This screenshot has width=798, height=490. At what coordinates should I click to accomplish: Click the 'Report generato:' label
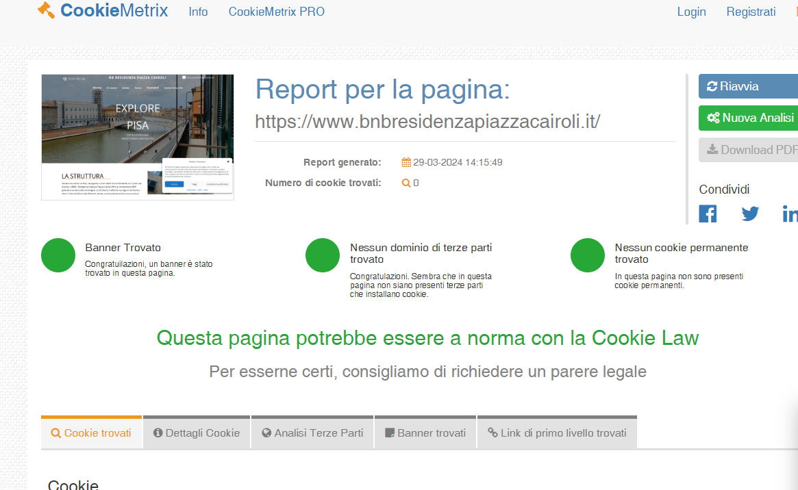click(x=342, y=162)
